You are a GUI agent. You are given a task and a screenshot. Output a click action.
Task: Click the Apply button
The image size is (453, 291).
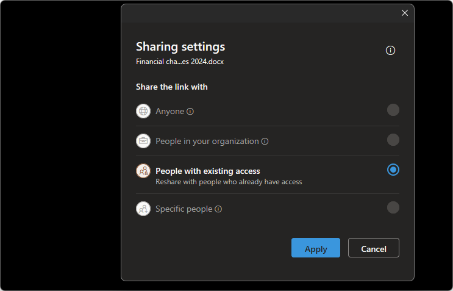click(316, 248)
